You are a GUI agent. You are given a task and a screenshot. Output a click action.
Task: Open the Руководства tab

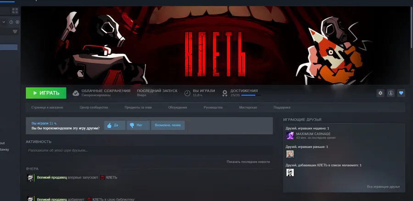[x=213, y=107]
